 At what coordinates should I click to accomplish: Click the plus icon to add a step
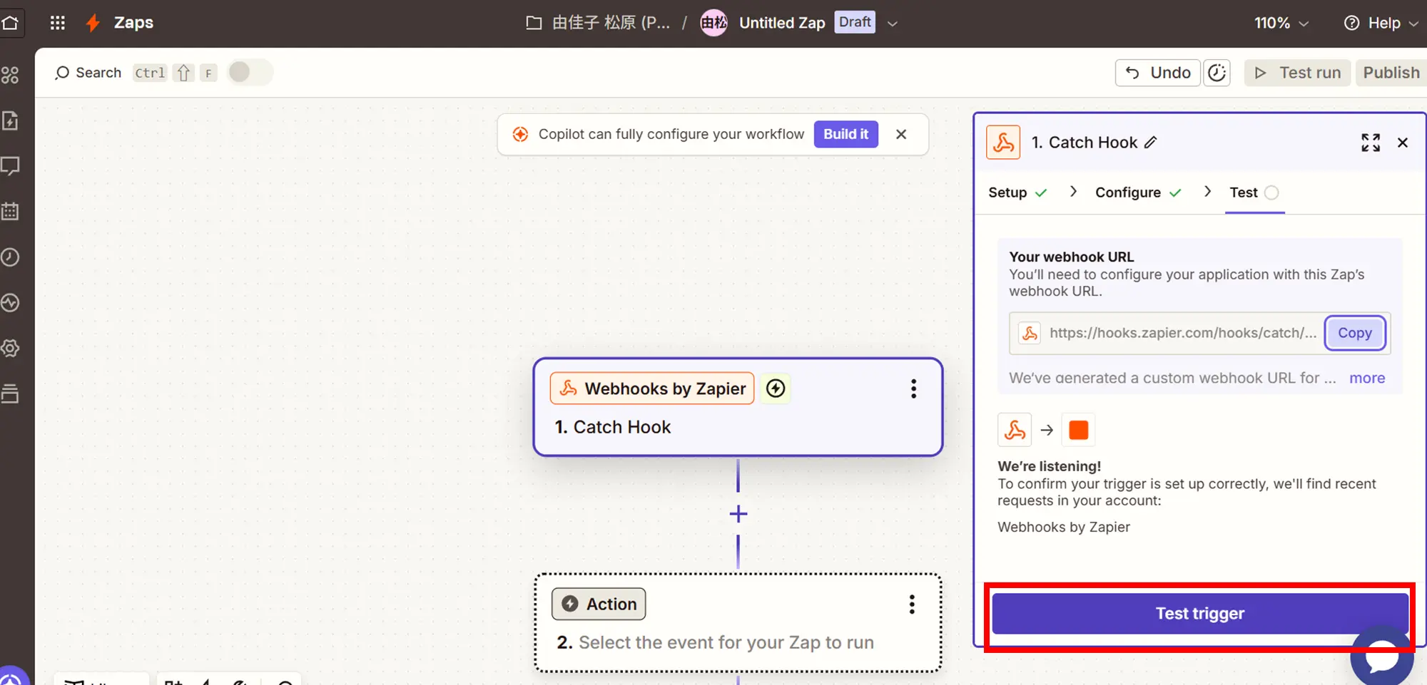738,514
